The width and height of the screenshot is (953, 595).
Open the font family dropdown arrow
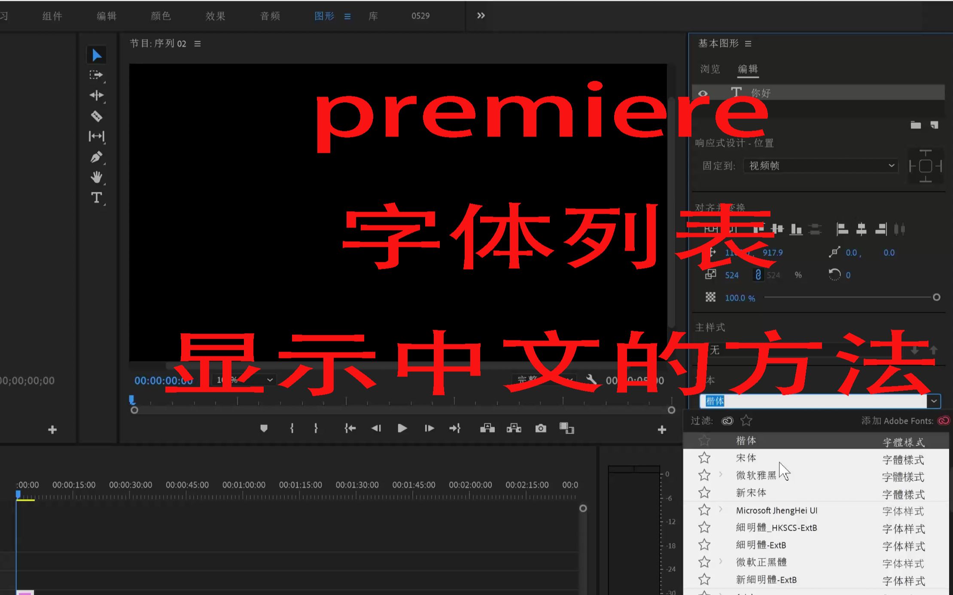934,401
